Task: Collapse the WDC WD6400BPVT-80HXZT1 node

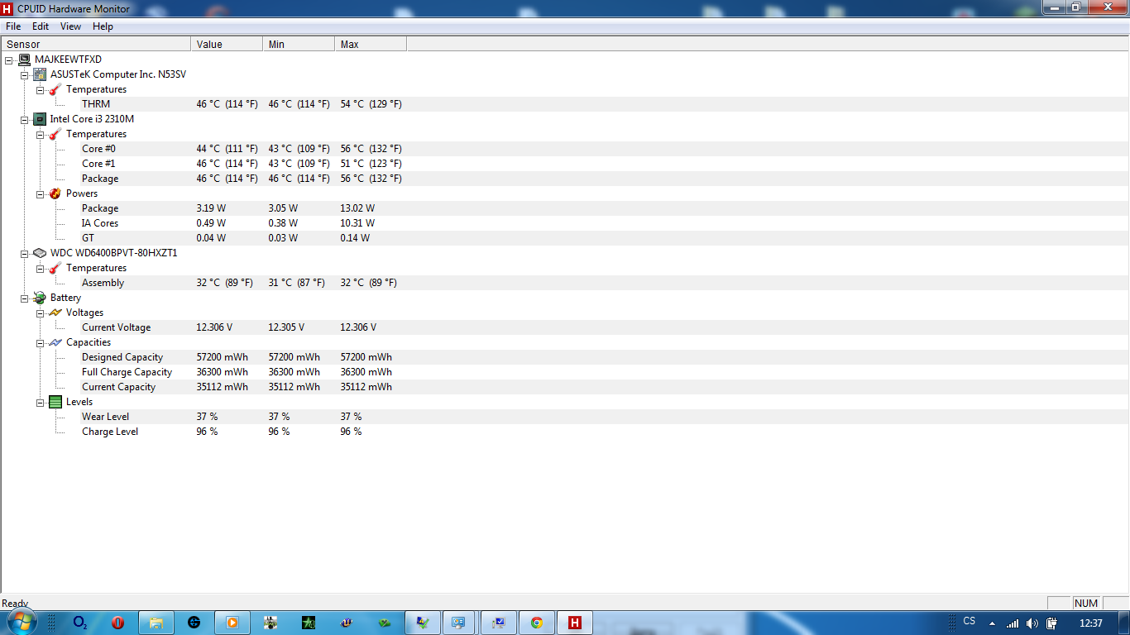Action: click(x=25, y=253)
